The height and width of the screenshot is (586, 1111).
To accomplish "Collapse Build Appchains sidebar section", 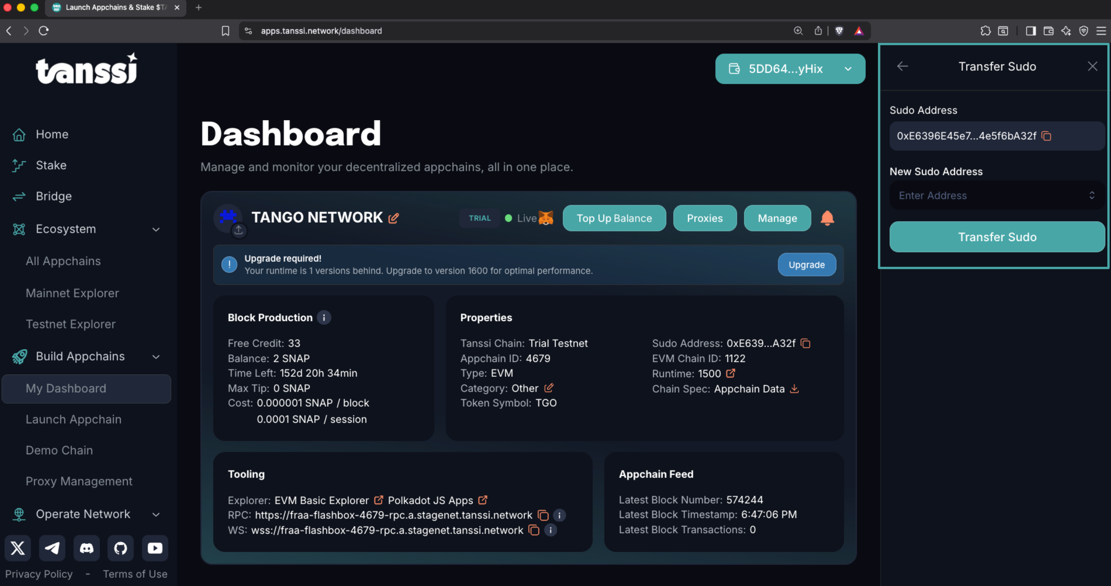I will tap(156, 357).
